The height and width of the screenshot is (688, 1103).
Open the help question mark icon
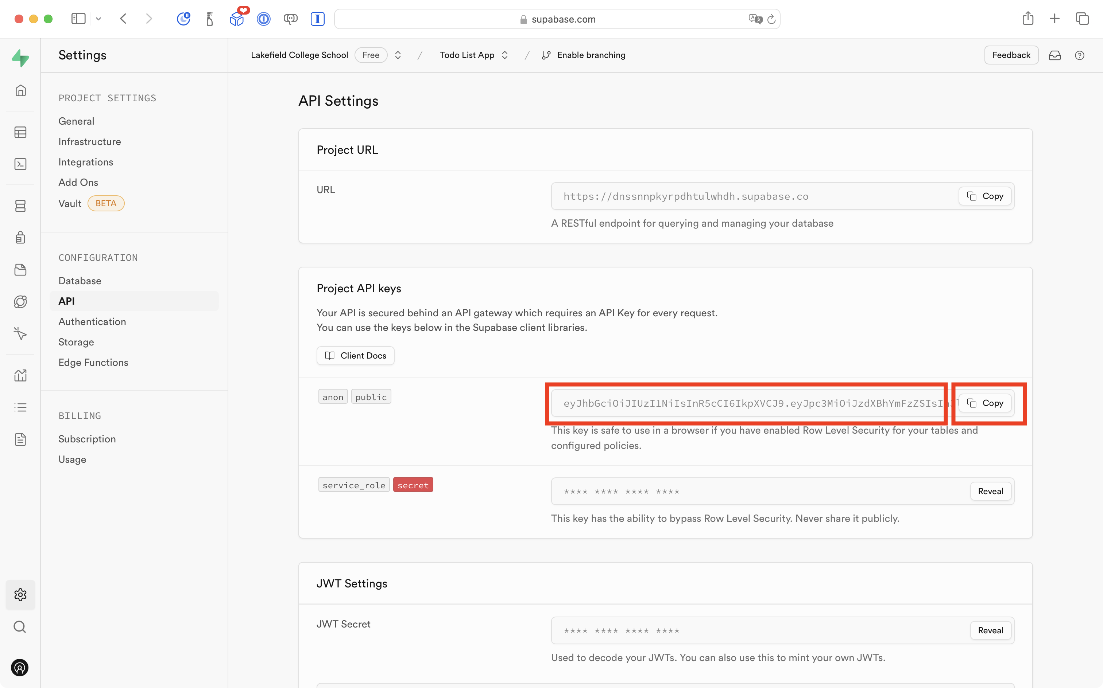coord(1079,55)
